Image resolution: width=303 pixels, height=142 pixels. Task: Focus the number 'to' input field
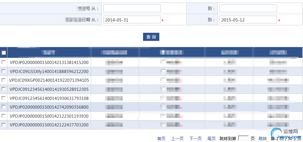248,8
